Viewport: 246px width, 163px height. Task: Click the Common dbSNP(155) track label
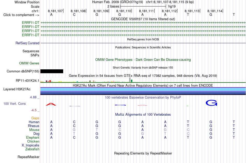[23, 71]
